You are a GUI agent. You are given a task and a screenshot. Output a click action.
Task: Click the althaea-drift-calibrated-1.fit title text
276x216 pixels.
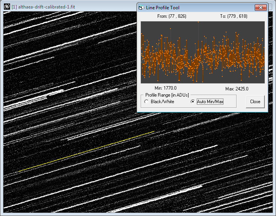coord(43,7)
